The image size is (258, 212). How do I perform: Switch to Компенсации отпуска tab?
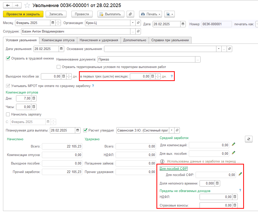point(58,40)
